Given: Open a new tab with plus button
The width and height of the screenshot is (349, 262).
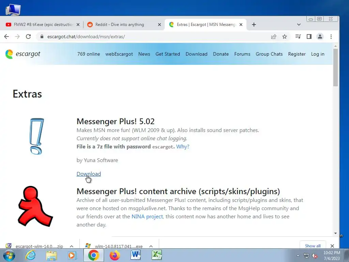Looking at the screenshot, I should tap(254, 25).
